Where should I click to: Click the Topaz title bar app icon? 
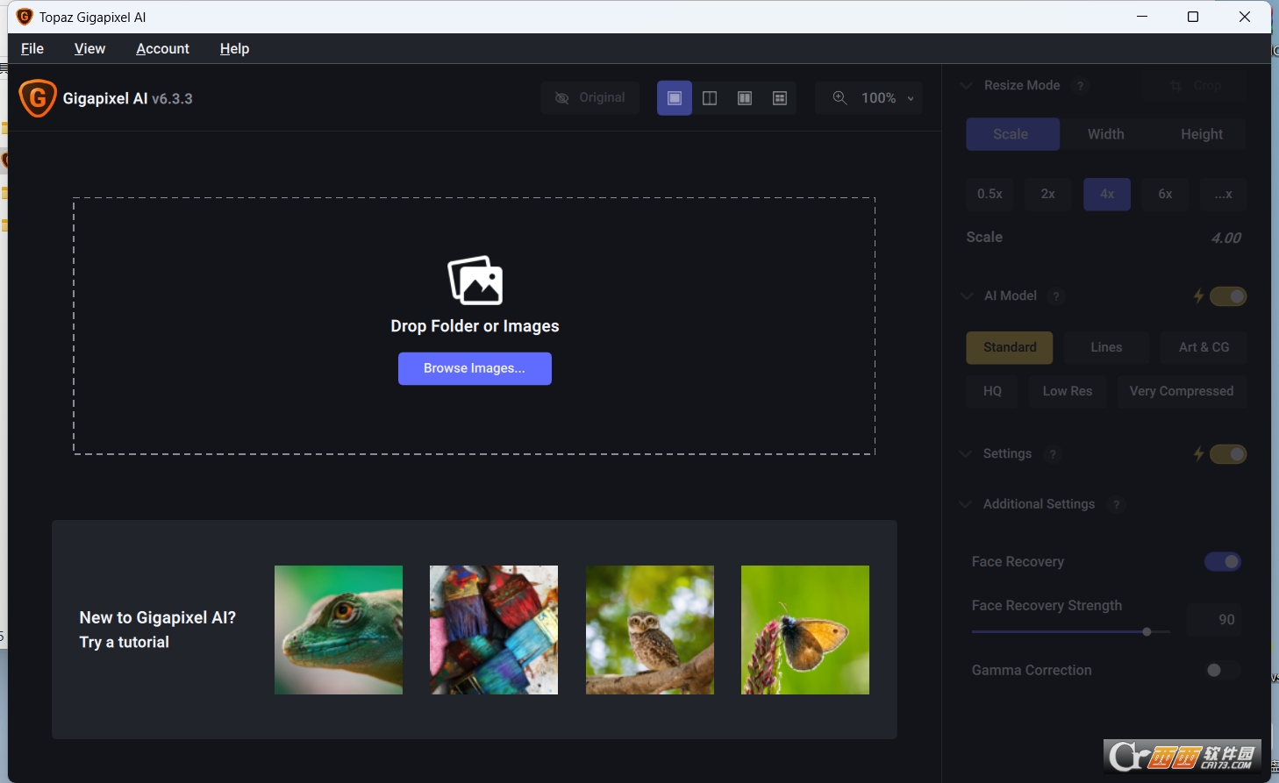pos(25,17)
